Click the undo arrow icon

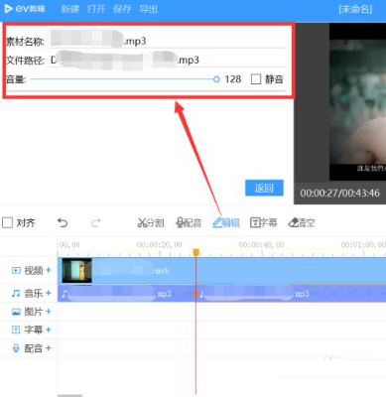(63, 223)
